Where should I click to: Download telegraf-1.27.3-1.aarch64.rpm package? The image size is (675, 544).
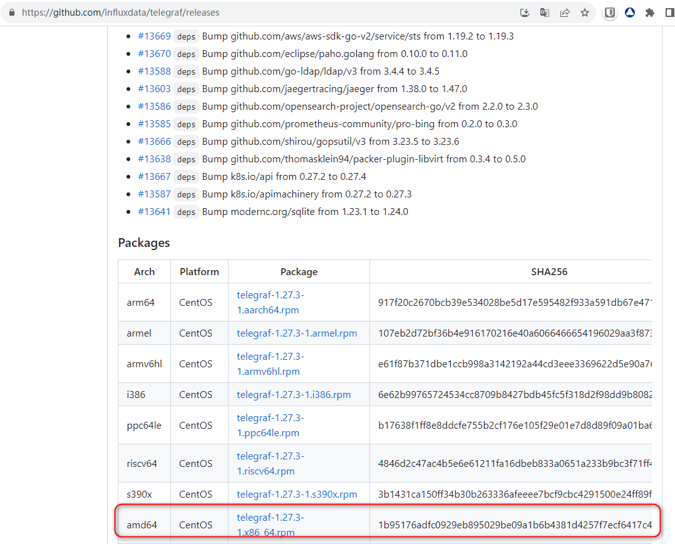[271, 302]
